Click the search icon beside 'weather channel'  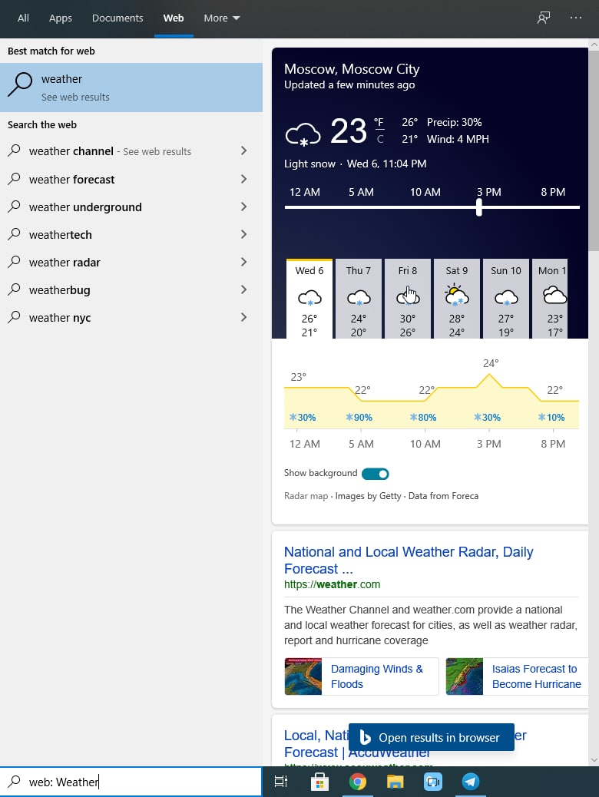[x=15, y=150]
